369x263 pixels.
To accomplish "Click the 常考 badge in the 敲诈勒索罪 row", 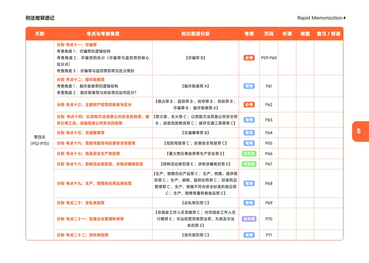I will coord(249,86).
